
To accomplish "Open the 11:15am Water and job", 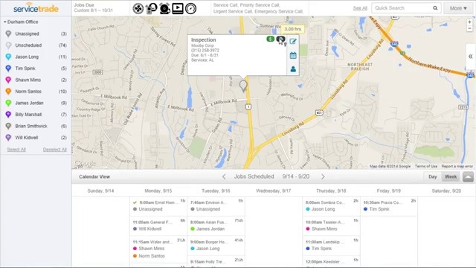I will click(x=158, y=249).
